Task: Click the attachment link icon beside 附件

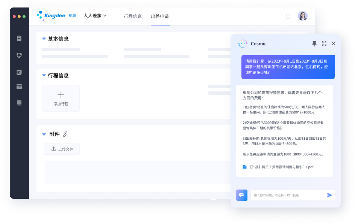Action: coord(65,134)
